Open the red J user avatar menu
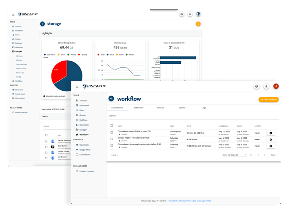 pos(276,86)
